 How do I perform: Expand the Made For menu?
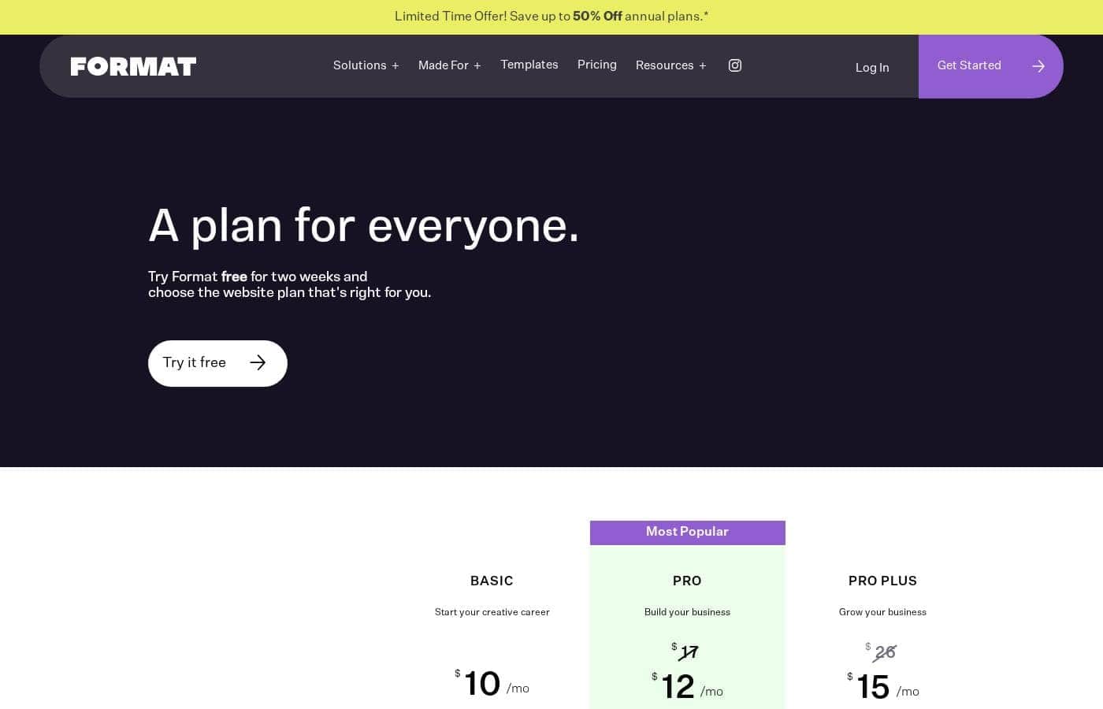click(449, 65)
